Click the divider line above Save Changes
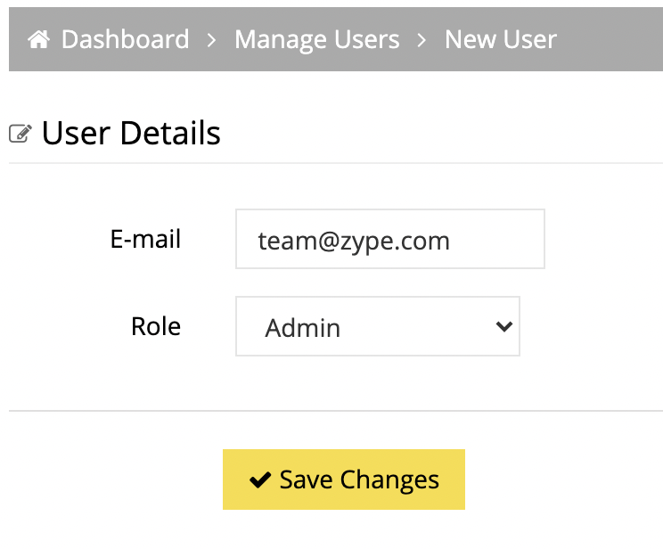This screenshot has width=663, height=549. click(336, 410)
